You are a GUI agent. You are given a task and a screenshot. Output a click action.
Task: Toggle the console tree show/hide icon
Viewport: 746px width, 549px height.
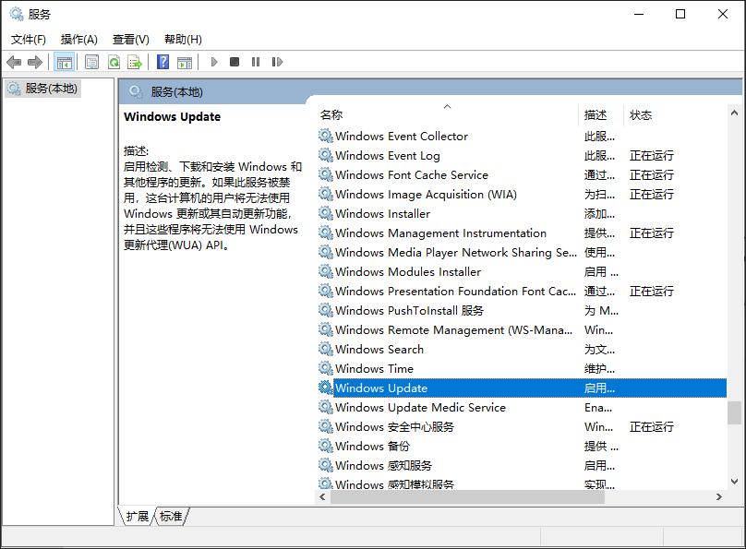tap(63, 62)
